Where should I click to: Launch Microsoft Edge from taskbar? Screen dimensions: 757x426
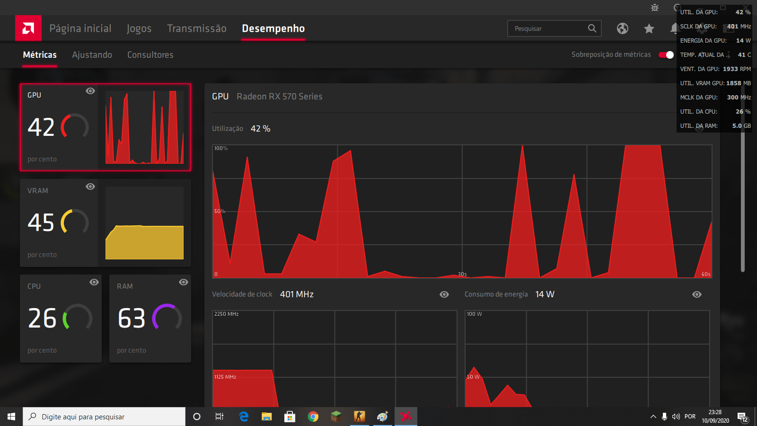[244, 417]
